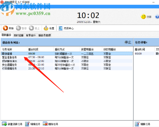Click the 停止 status text in the list header
The width and height of the screenshot is (159, 127).
(128, 42)
